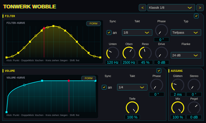Click the Unten knob

[x=113, y=53]
